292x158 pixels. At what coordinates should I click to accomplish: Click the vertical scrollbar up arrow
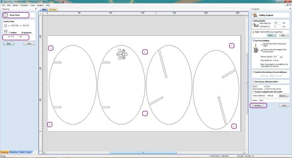247,17
